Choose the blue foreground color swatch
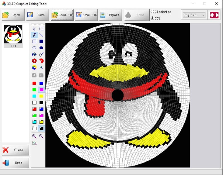This screenshot has width=223, height=175. point(41,83)
